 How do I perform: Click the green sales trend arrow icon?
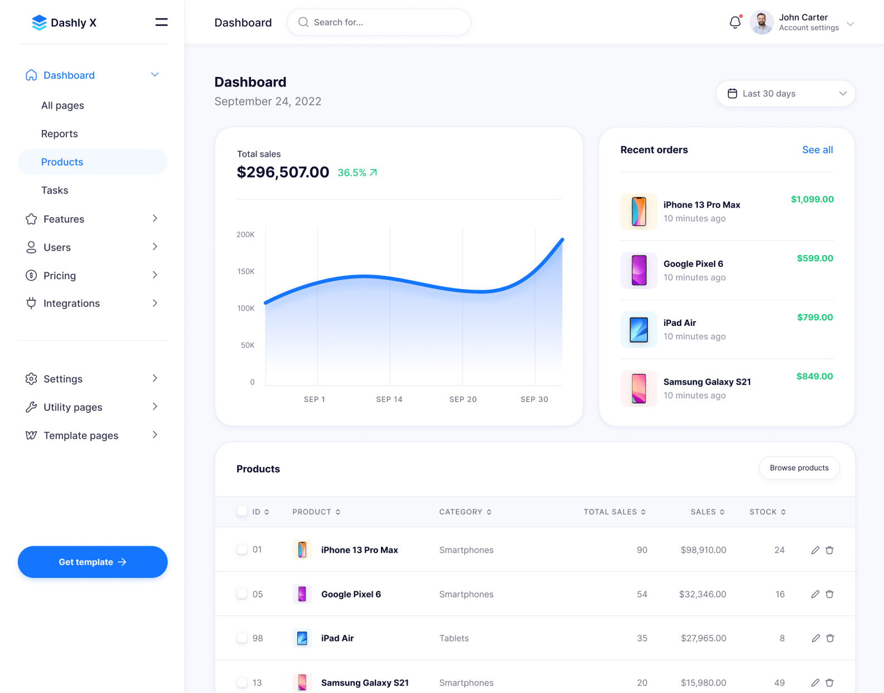coord(373,172)
